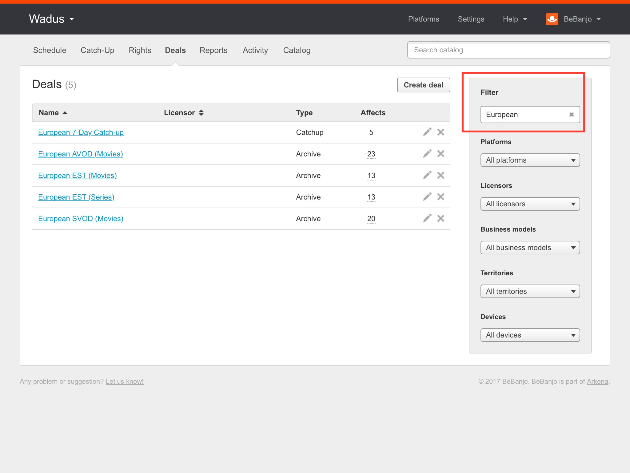Edit the European 7-Day Catch-up deal
Screen dimensions: 630x473
click(427, 132)
